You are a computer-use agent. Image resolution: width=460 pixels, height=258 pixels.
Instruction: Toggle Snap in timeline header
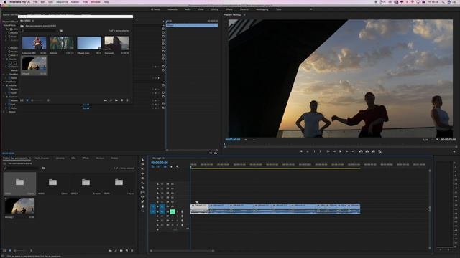[159, 167]
